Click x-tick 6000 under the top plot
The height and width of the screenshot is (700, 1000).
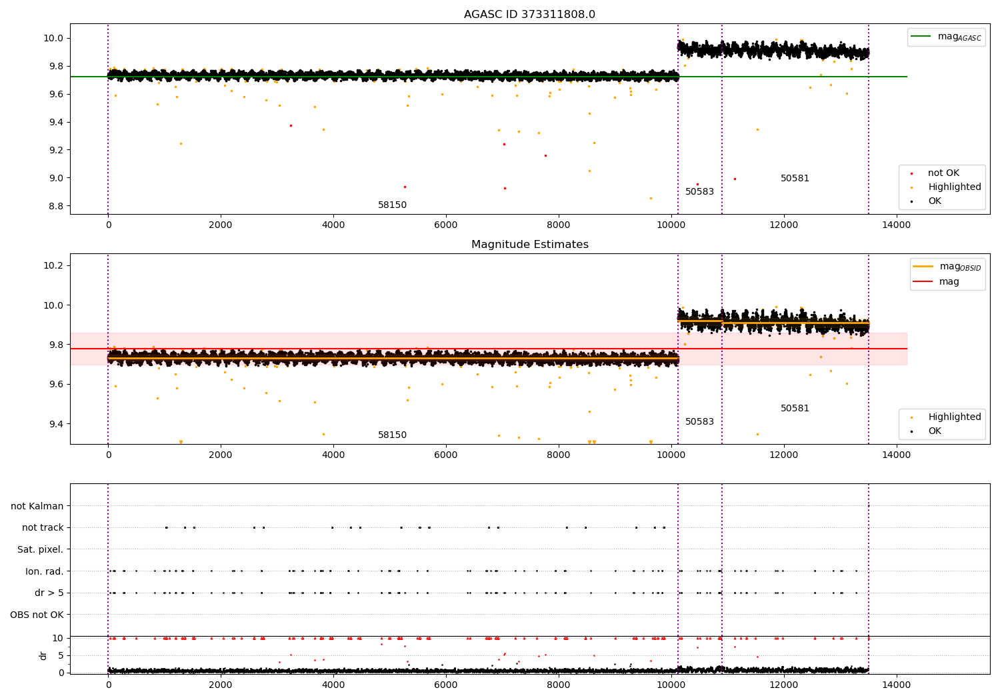point(446,225)
